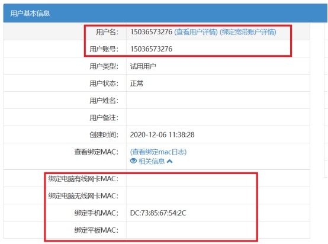Click the empty 用户备注 value cell

pos(218,117)
